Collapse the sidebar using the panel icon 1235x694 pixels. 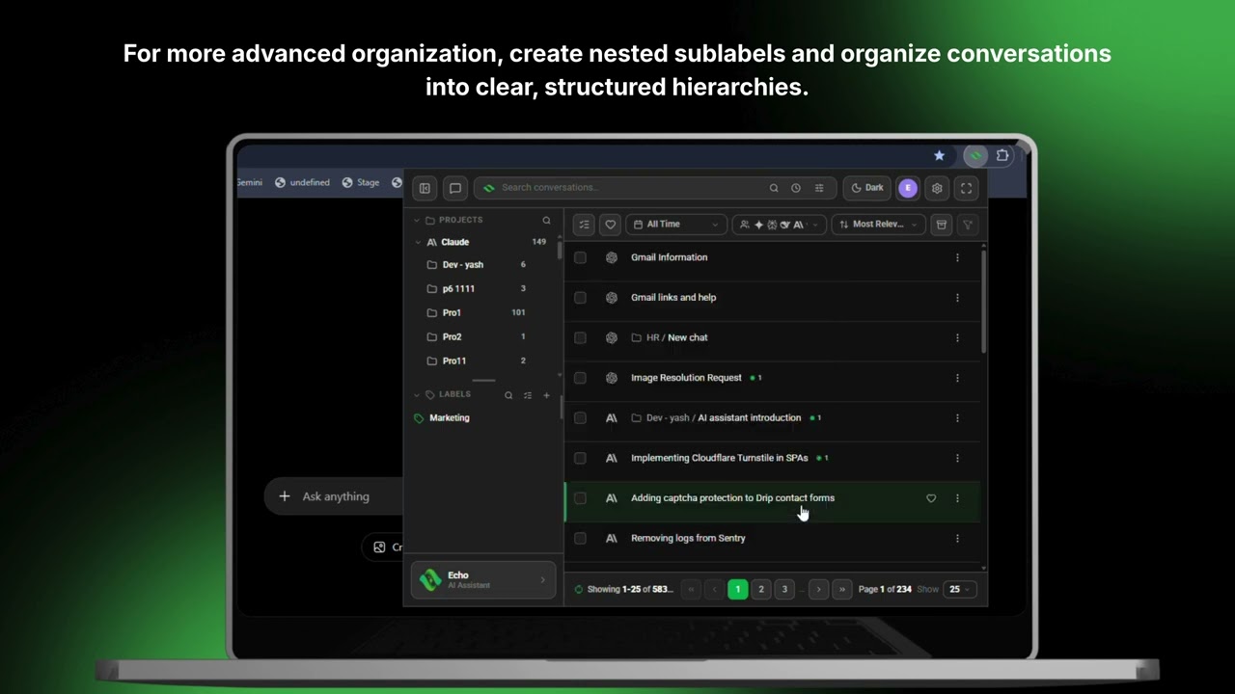coord(425,188)
